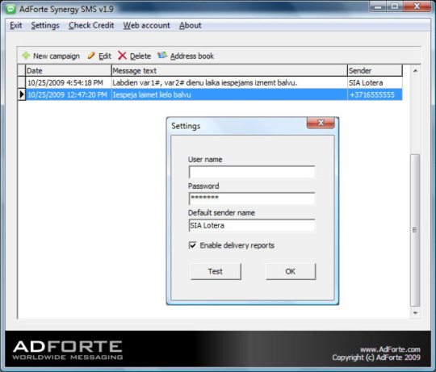Click the row pointer arrow of selected row
This screenshot has height=372, width=436.
point(22,94)
